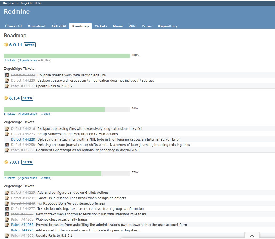Click the Redmine site title
Viewport: 275px width, 239px height.
coord(17,12)
